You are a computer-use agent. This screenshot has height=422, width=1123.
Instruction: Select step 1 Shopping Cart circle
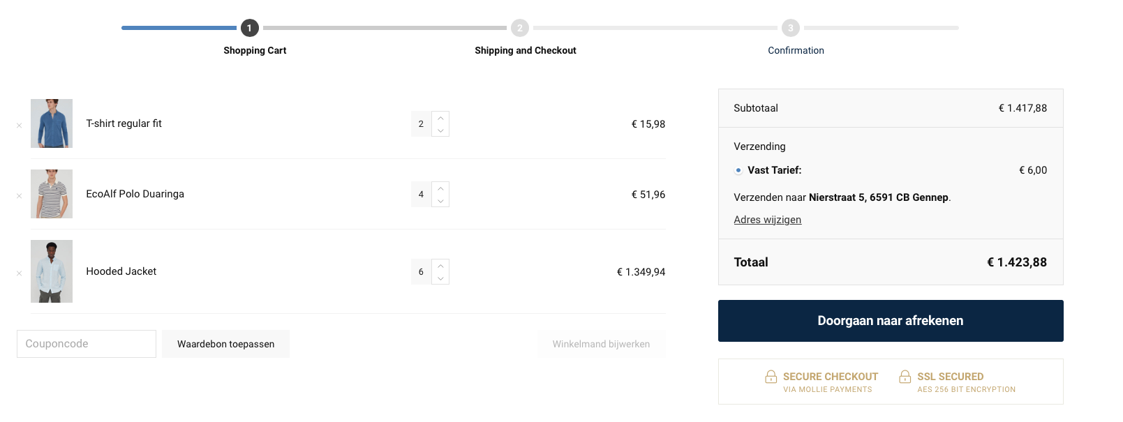point(250,28)
